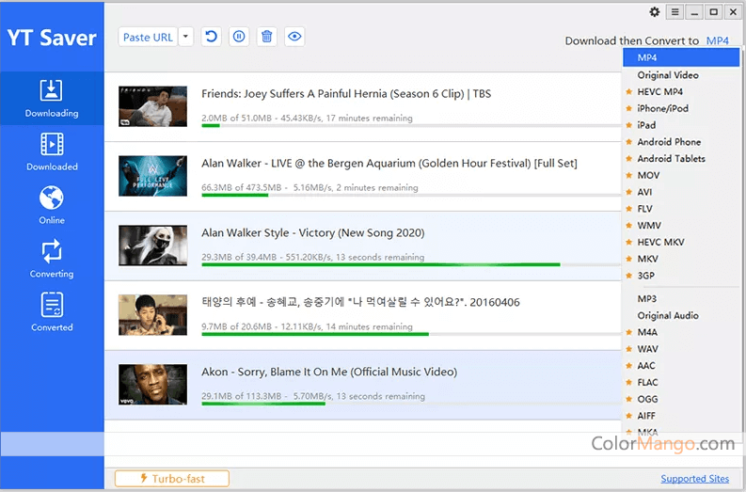
Task: Select title 'Alan Walker Style - Victory (New Song 2020)'
Action: click(x=313, y=232)
